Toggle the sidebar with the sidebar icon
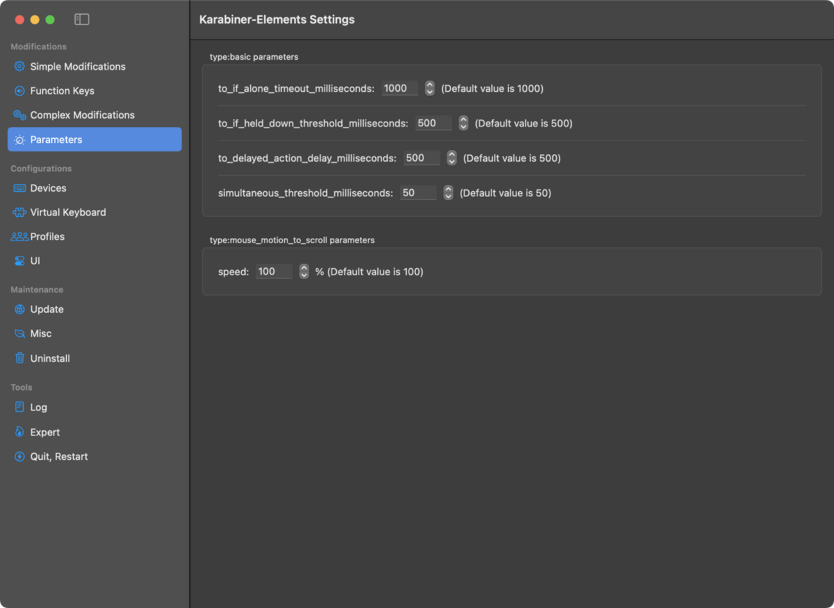 coord(81,19)
